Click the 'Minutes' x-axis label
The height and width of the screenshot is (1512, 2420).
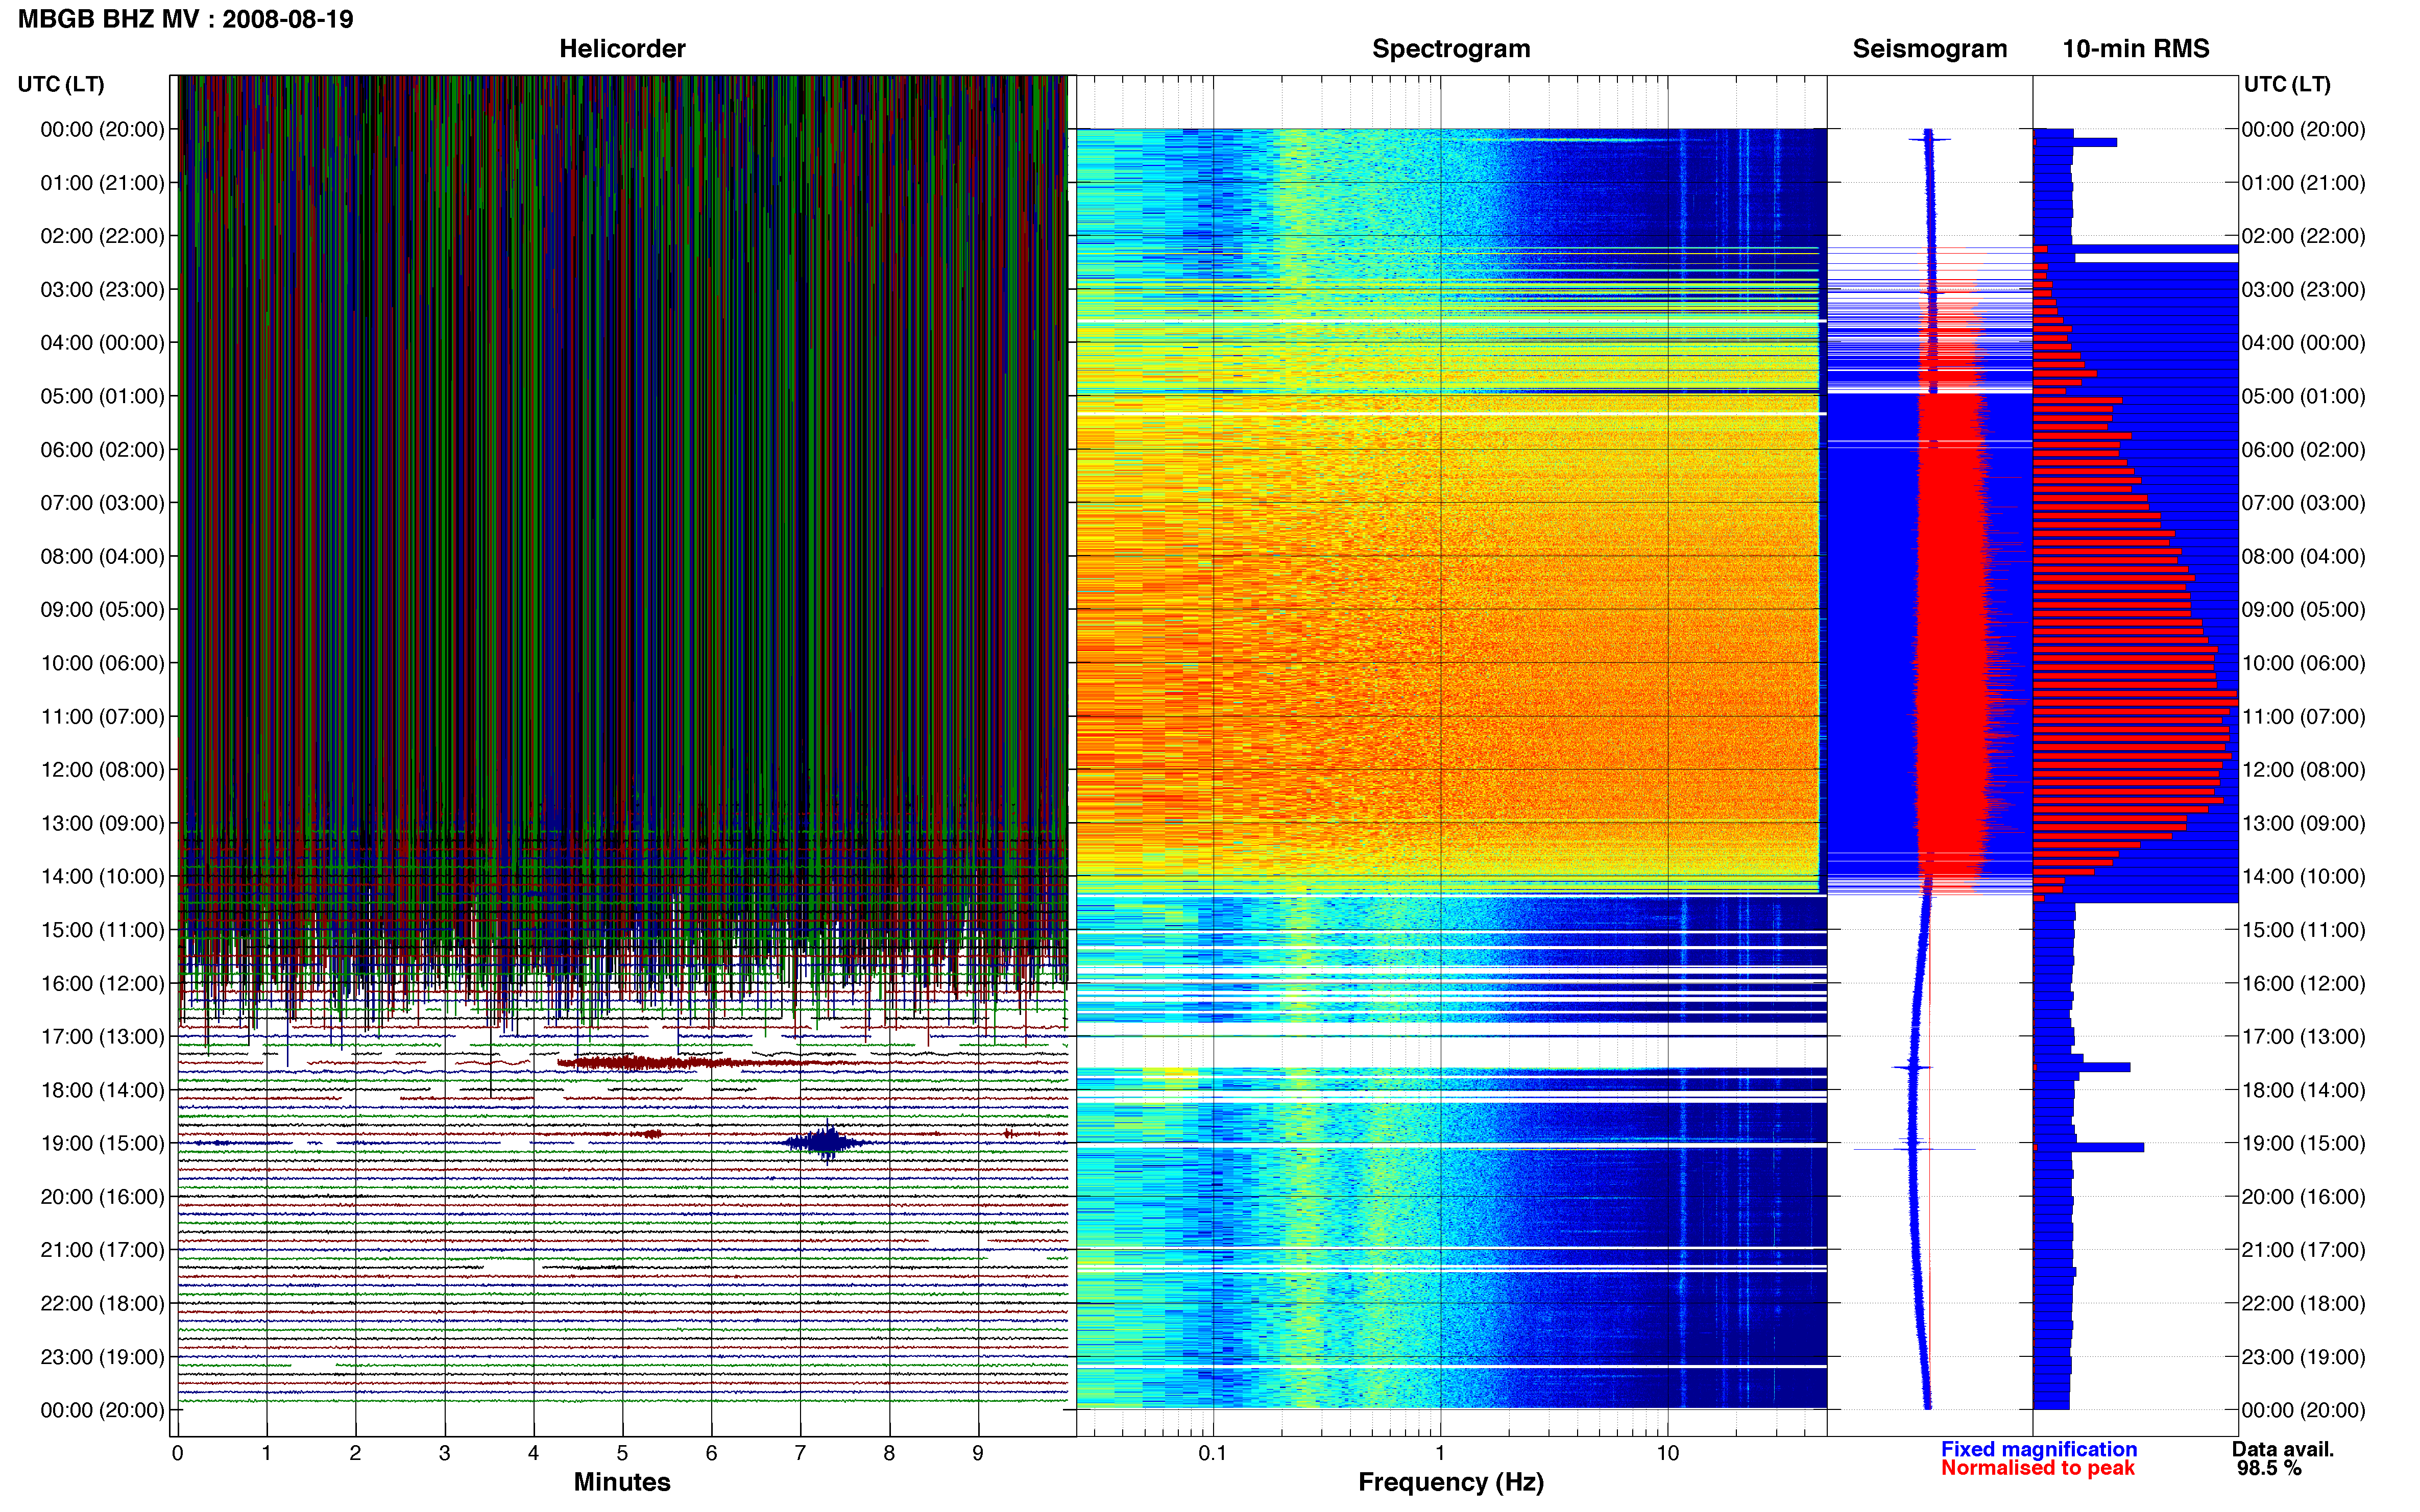click(x=621, y=1482)
